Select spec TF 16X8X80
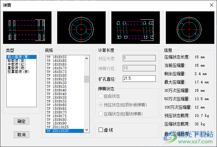This screenshot has width=217, height=147. point(65,75)
